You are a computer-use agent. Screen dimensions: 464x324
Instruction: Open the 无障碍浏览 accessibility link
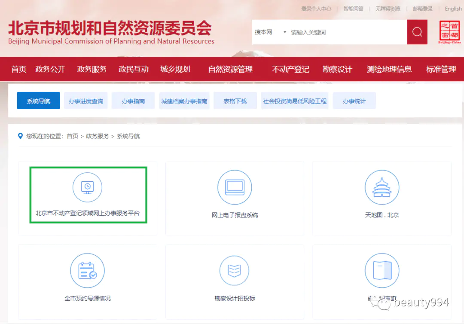point(388,9)
